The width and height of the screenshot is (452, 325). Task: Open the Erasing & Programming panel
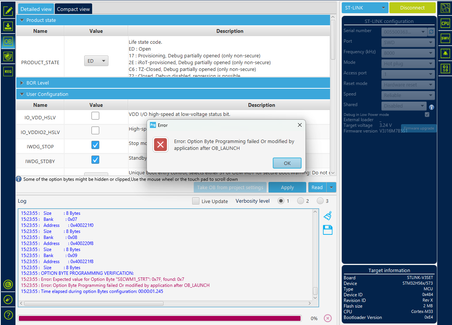[x=8, y=26]
